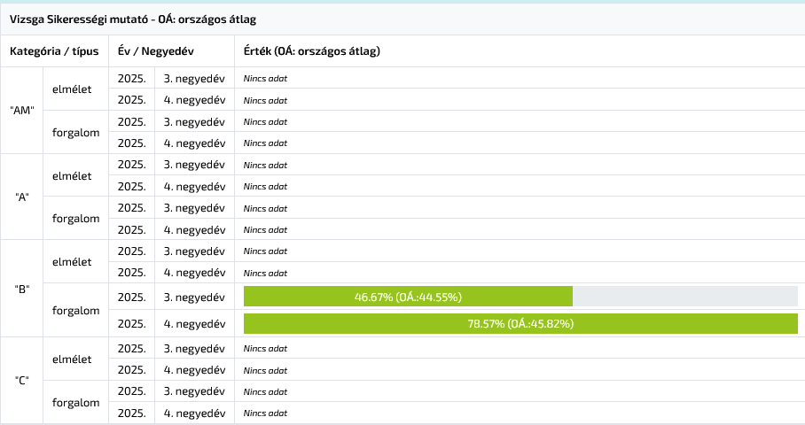The width and height of the screenshot is (805, 425).
Task: Select the forgalom cell in the C category
Action: 75,402
